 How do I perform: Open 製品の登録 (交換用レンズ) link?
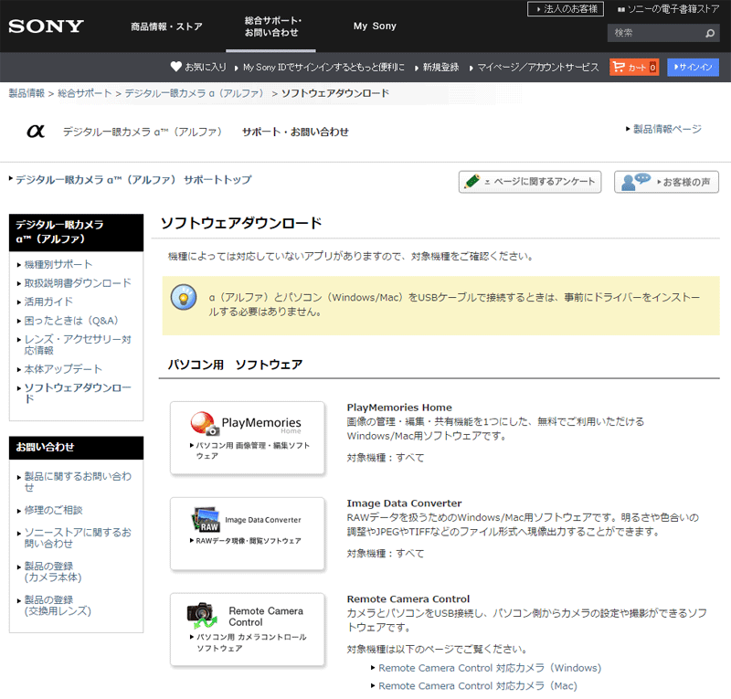click(x=58, y=605)
